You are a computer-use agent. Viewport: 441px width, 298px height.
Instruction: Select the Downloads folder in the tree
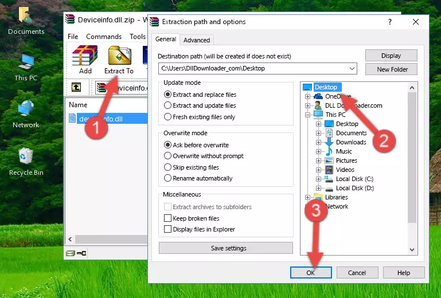click(351, 142)
